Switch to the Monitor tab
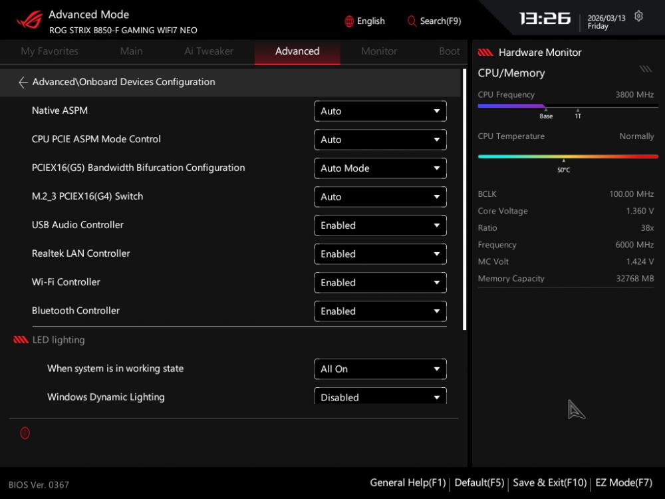This screenshot has height=499, width=665. [x=379, y=51]
